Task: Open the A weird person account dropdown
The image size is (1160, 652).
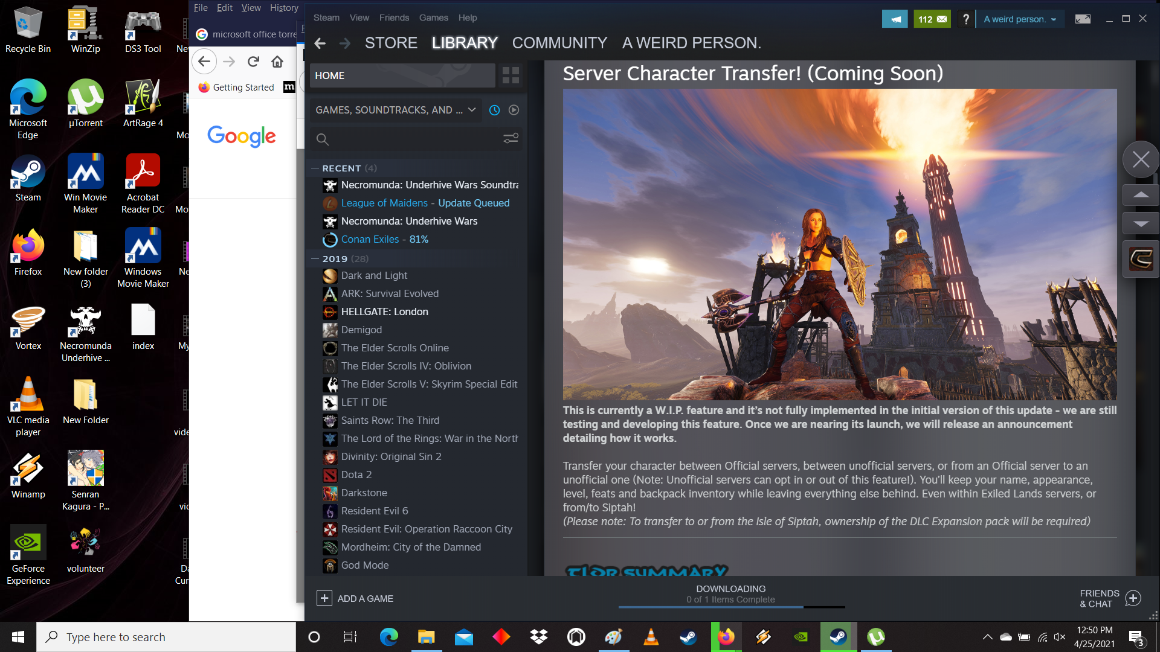Action: (x=1019, y=19)
